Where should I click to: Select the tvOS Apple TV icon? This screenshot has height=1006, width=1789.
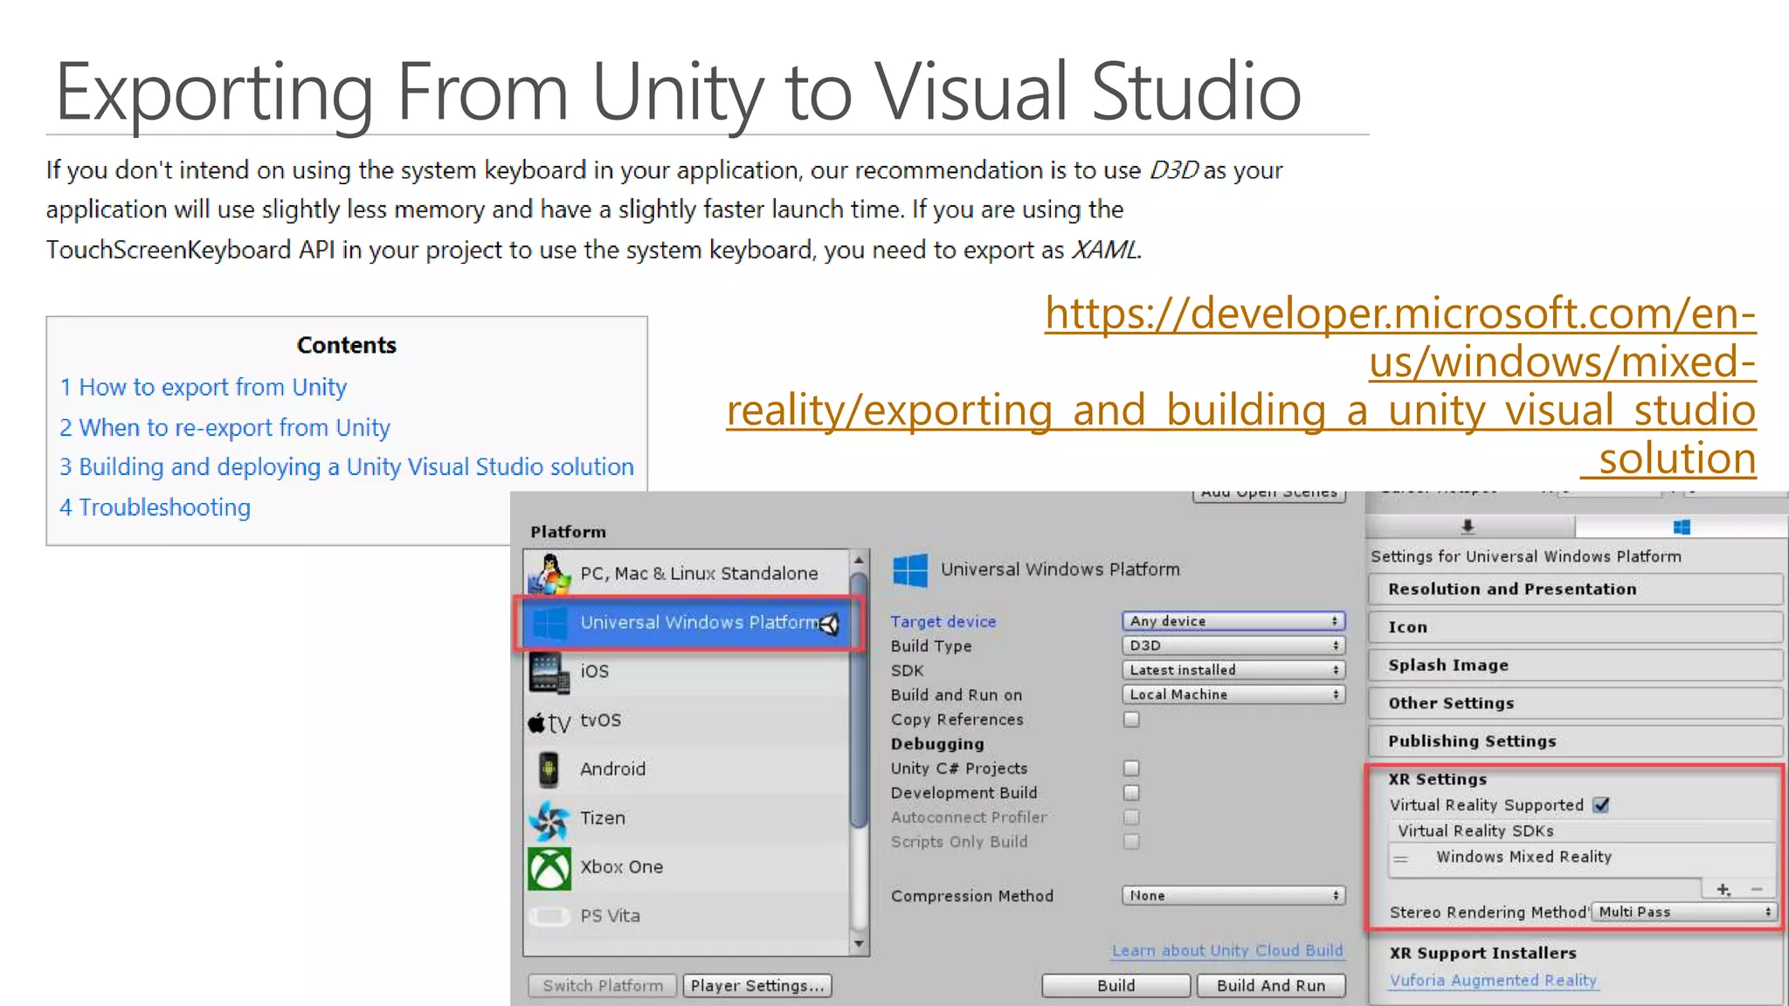549,722
